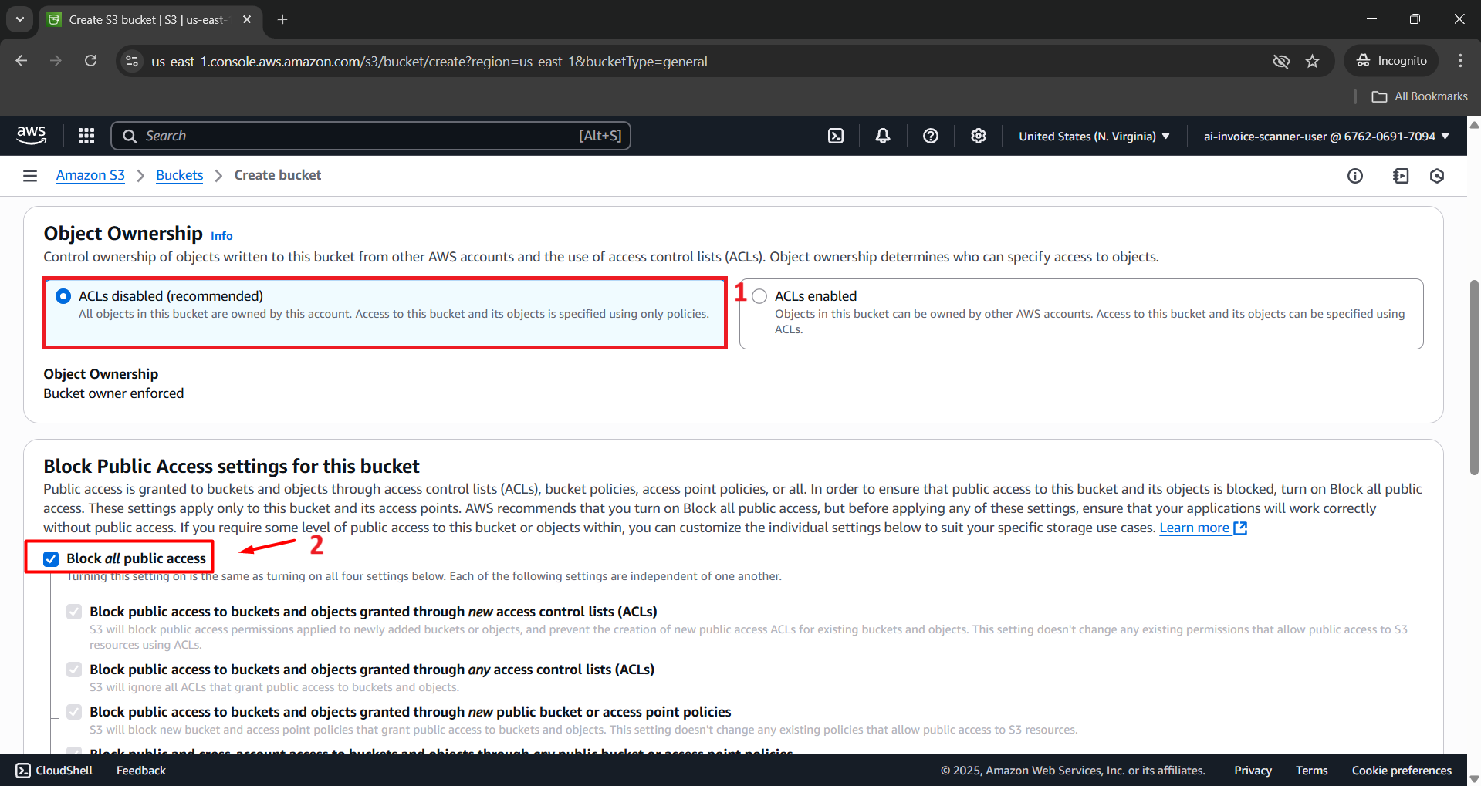
Task: Open the browser tab list dropdown
Action: pos(19,19)
